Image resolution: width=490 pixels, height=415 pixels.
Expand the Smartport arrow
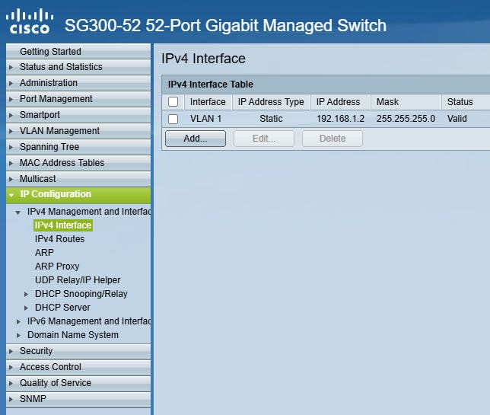pyautogui.click(x=11, y=115)
